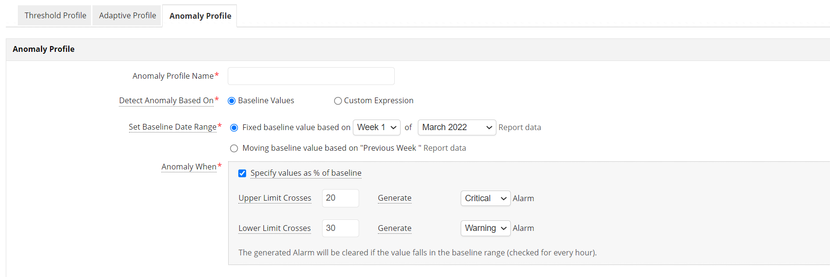Viewport: 830px width, 277px height.
Task: Click the Upper Limit Crosses link
Action: pyautogui.click(x=274, y=198)
